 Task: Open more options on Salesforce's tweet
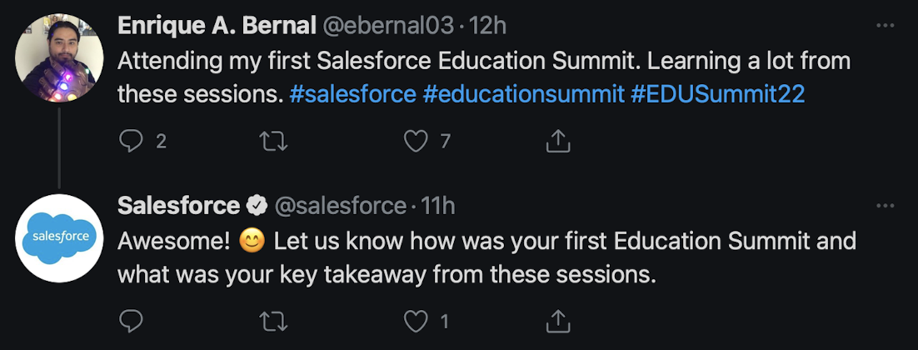(885, 205)
